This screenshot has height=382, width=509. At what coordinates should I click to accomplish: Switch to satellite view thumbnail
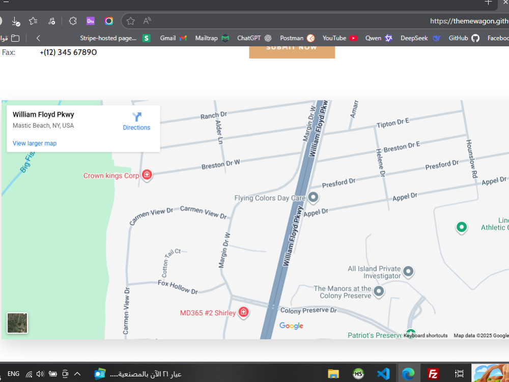click(x=17, y=323)
